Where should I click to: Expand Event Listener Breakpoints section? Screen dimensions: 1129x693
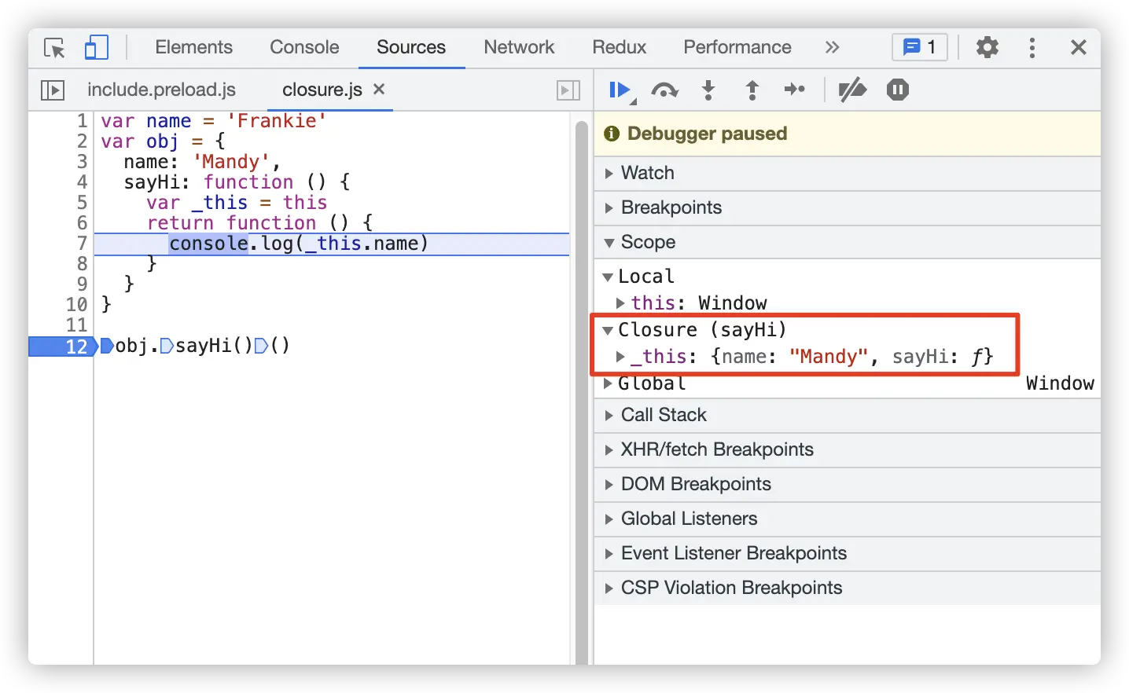(x=848, y=553)
